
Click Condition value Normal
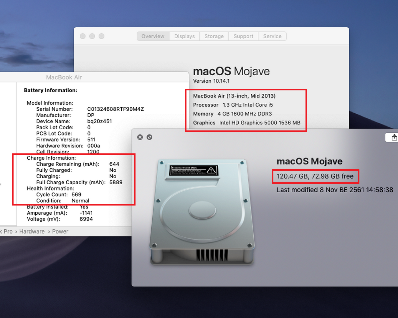(x=80, y=201)
